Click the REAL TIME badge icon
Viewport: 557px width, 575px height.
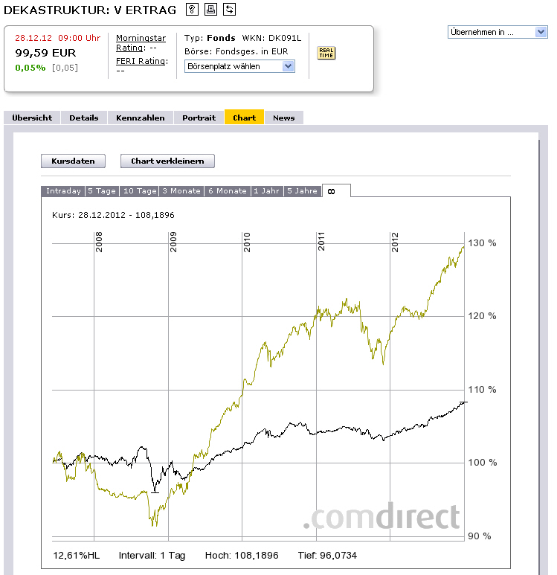[x=326, y=53]
